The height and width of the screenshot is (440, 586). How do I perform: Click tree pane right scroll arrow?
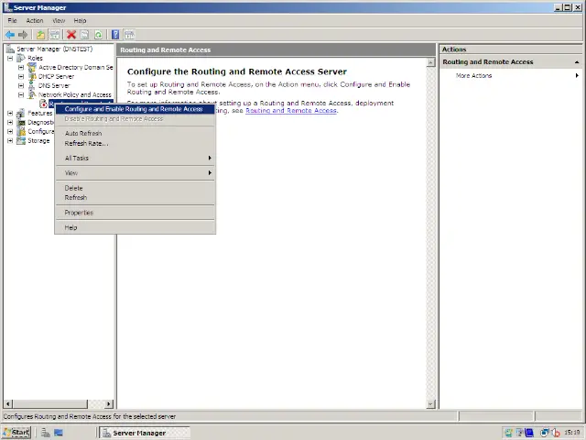click(109, 404)
